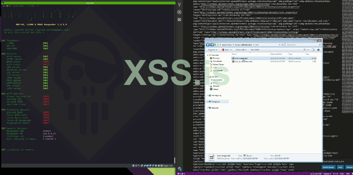Click the Network icon in navigation pane
Viewport: 353px width, 175px height.
pyautogui.click(x=210, y=108)
